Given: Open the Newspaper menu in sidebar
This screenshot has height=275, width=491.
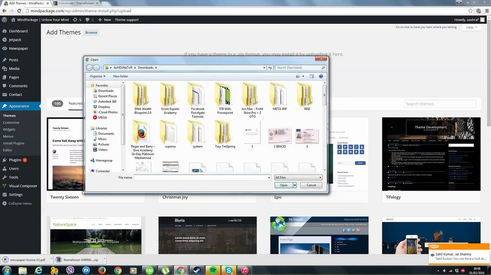Looking at the screenshot, I should pyautogui.click(x=20, y=49).
